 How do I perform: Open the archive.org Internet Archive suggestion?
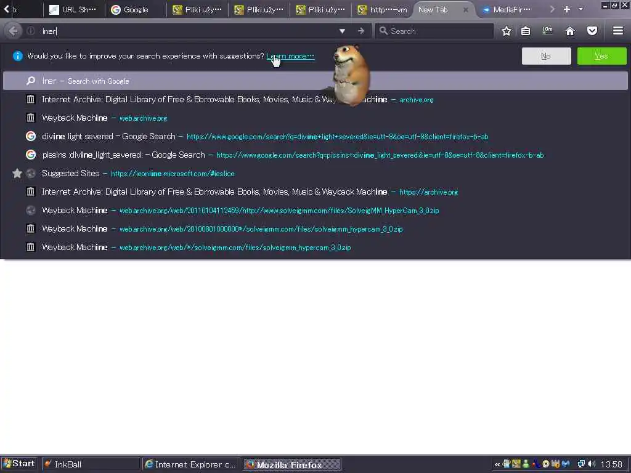(315, 99)
